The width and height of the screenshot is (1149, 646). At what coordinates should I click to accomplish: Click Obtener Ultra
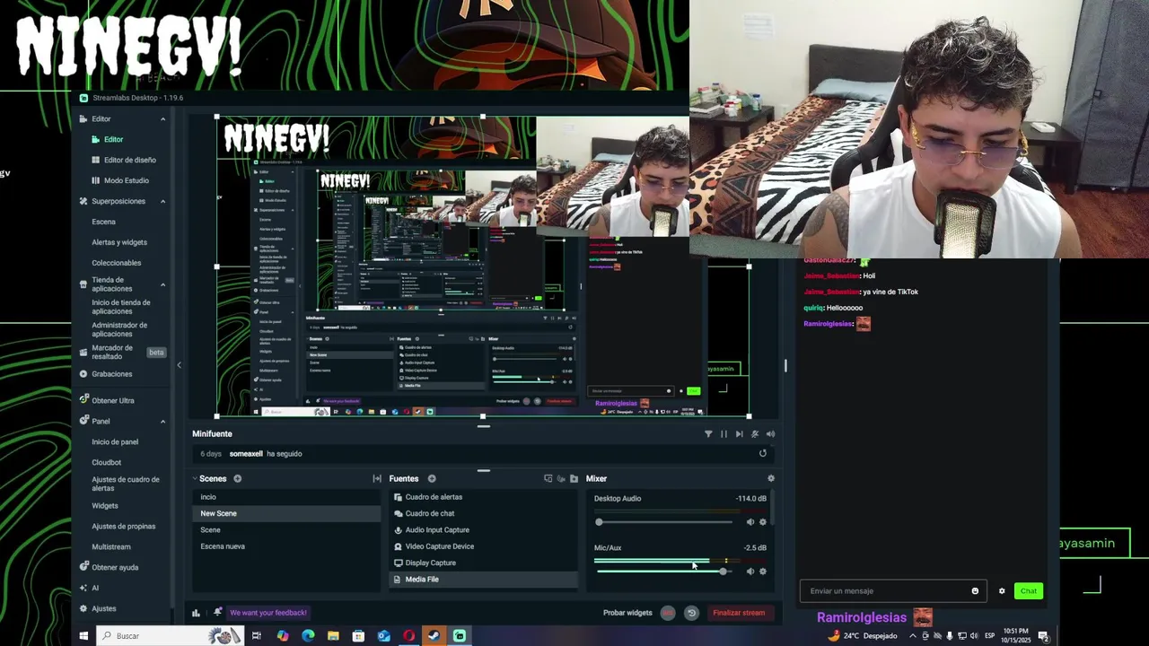pos(112,400)
